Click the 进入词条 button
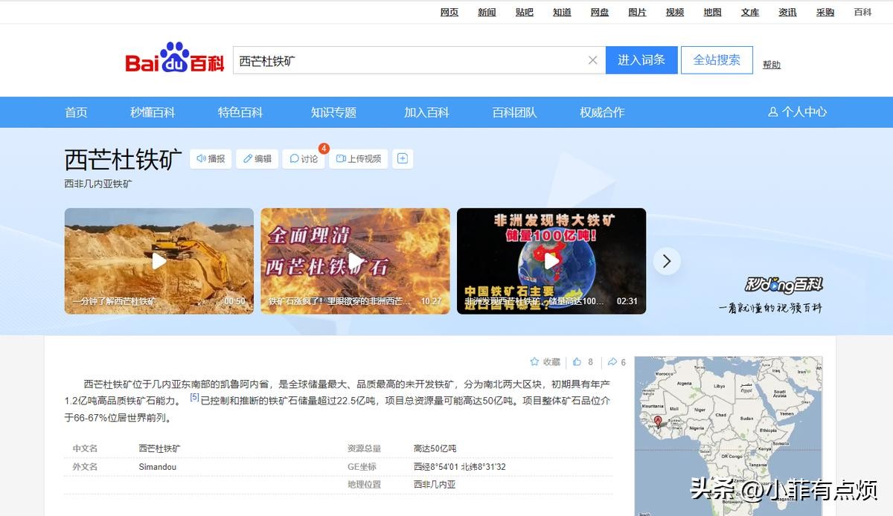This screenshot has width=893, height=516. [641, 60]
